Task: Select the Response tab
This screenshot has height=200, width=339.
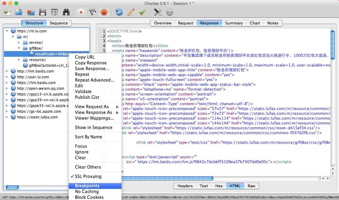Action: click(x=209, y=23)
